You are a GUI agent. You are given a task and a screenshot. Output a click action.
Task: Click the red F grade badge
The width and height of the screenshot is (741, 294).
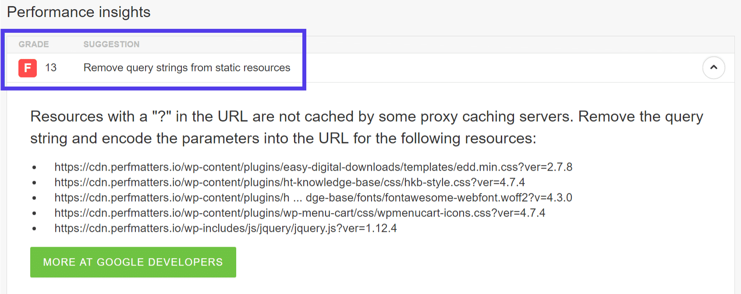point(27,68)
